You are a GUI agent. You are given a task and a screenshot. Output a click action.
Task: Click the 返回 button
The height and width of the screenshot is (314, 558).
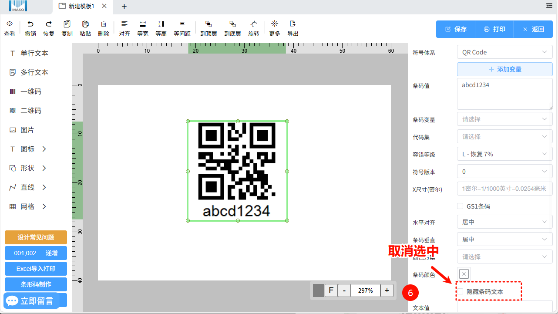pyautogui.click(x=533, y=29)
